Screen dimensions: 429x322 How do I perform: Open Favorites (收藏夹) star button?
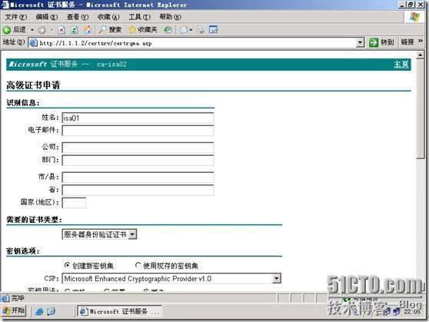click(x=143, y=29)
